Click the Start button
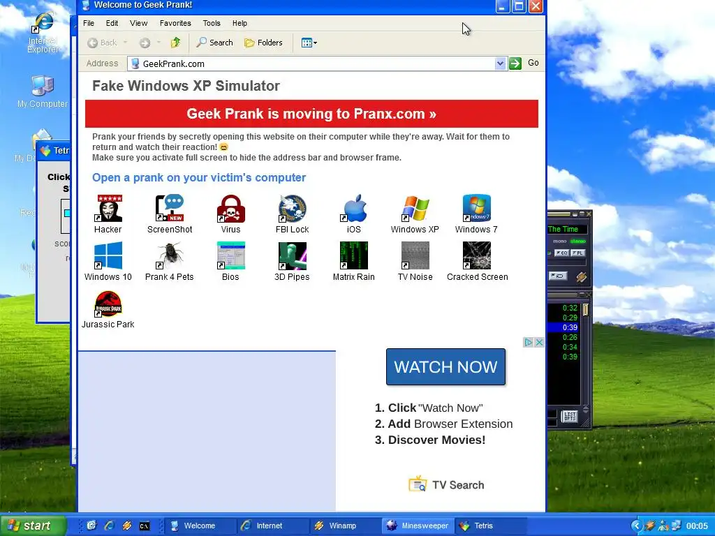This screenshot has width=715, height=536. click(x=32, y=526)
